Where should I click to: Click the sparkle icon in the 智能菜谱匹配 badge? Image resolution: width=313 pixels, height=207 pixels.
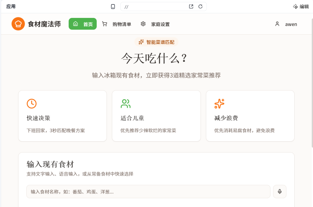(x=141, y=42)
